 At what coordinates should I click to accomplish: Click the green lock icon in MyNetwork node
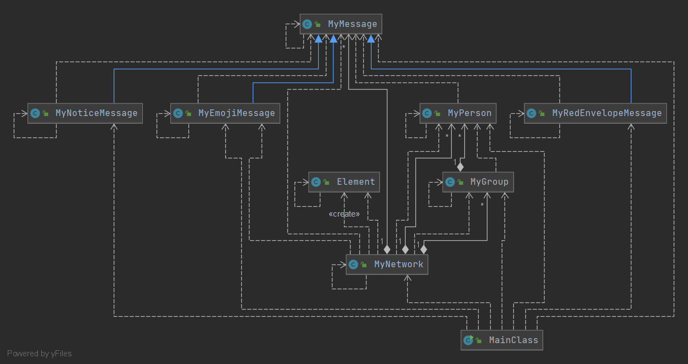tap(363, 265)
